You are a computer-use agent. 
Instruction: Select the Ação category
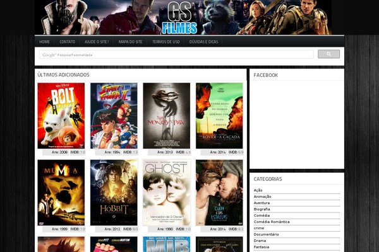258,190
